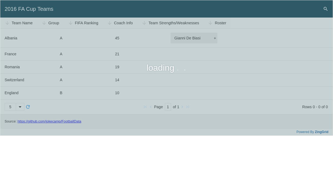The width and height of the screenshot is (333, 170).
Task: Click Switzerland's FIFA ranking 14
Action: click(x=117, y=80)
